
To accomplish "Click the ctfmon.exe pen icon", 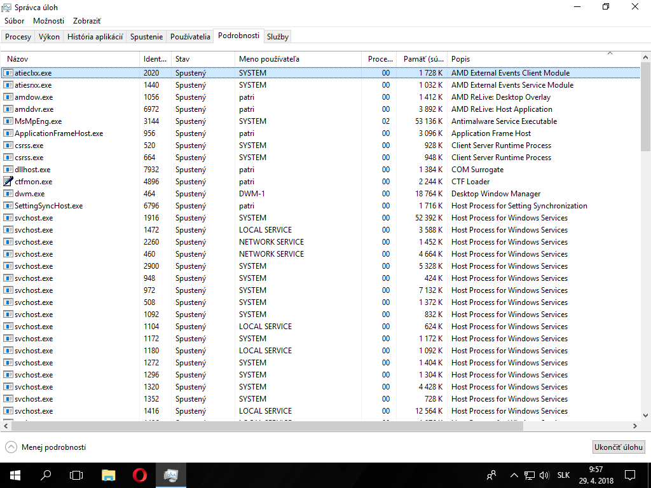I will [x=8, y=181].
